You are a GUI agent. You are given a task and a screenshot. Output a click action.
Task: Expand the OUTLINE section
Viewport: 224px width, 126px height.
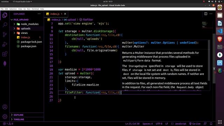pyautogui.click(x=27, y=115)
